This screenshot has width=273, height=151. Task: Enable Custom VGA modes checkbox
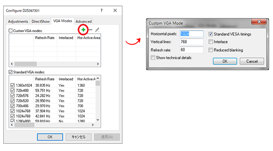(x=10, y=31)
